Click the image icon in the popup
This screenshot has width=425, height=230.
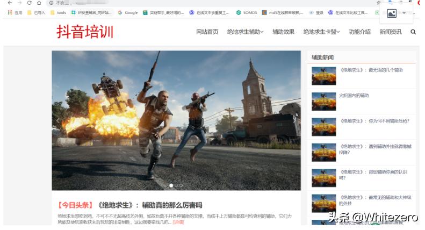click(391, 13)
